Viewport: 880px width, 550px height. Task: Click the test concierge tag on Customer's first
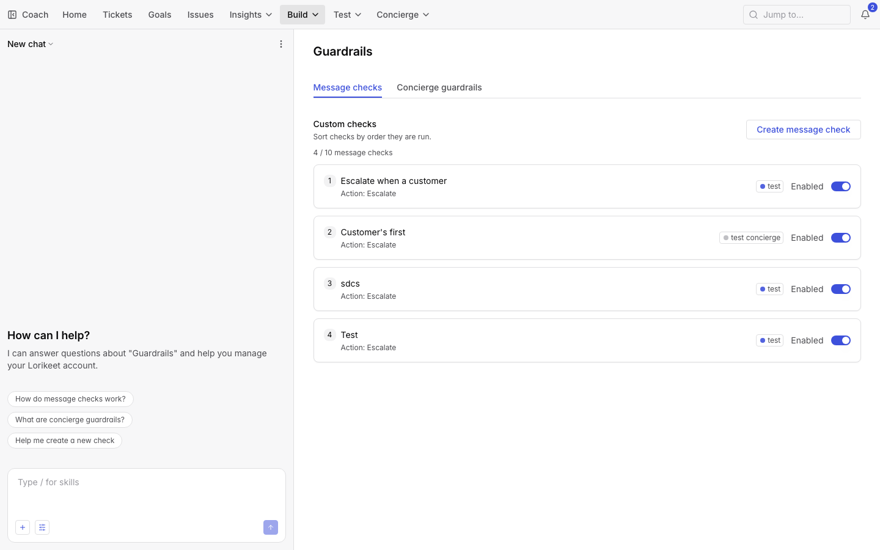pos(752,238)
